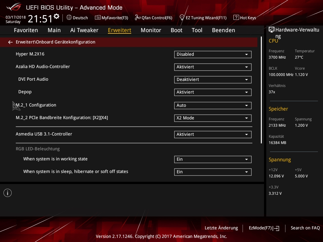Click MyFavorite(F3) label
This screenshot has width=323, height=242.
115,18
